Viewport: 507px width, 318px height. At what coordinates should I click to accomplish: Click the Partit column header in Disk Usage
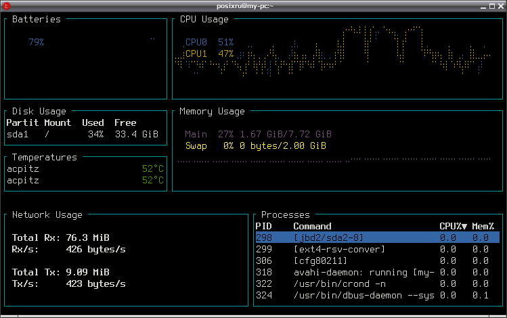tap(22, 123)
